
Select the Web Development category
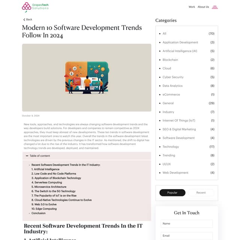click(x=175, y=173)
